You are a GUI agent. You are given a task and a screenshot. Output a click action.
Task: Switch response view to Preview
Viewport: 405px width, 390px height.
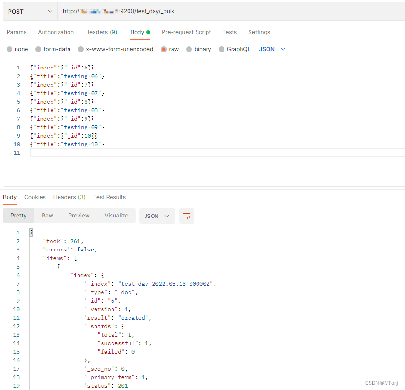click(x=78, y=216)
